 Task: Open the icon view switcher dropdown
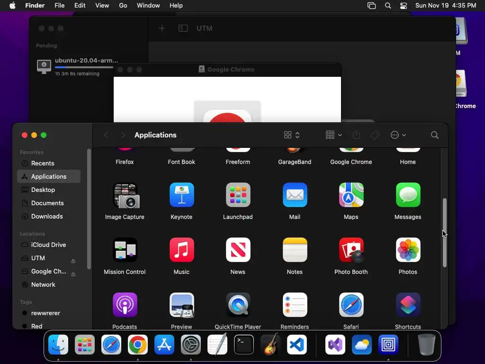click(292, 135)
